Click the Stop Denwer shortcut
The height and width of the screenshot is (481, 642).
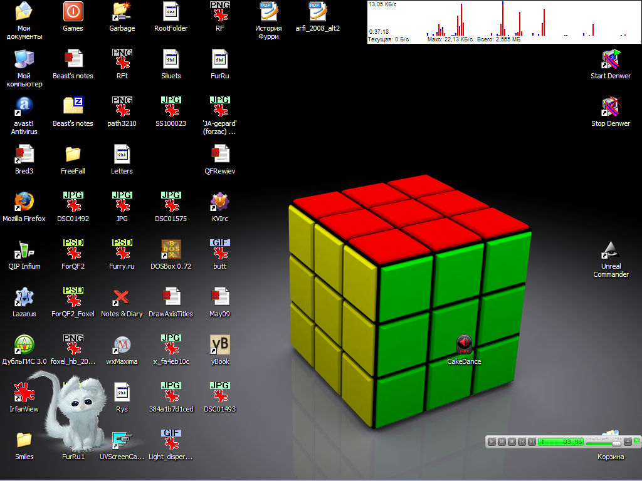click(611, 106)
